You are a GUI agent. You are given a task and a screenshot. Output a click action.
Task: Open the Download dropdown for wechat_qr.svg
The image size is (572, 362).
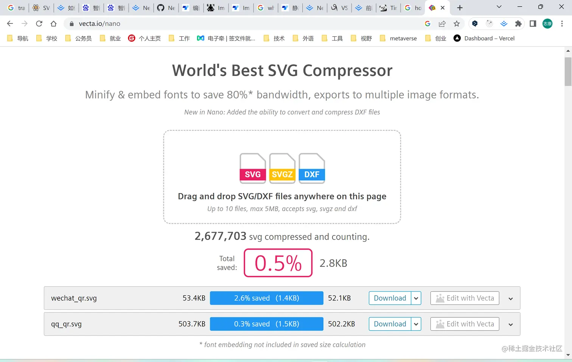click(x=416, y=298)
